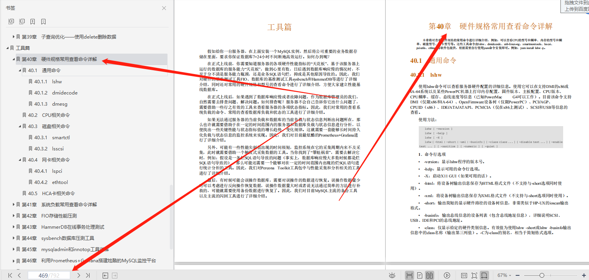This screenshot has height=280, width=589.
Task: Select the remove bookmark icon
Action: 43,21
